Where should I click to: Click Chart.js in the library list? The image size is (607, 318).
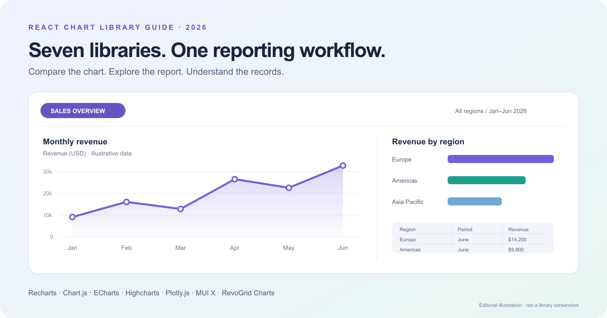[75, 293]
